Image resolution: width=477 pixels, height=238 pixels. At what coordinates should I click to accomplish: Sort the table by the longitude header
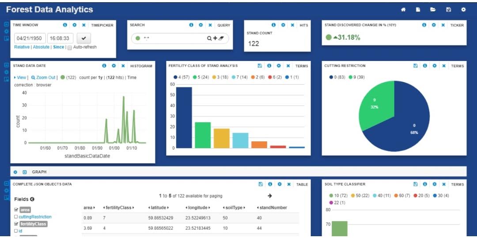pos(198,208)
